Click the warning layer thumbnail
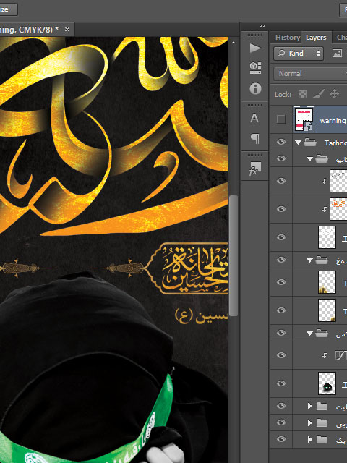 [x=304, y=119]
